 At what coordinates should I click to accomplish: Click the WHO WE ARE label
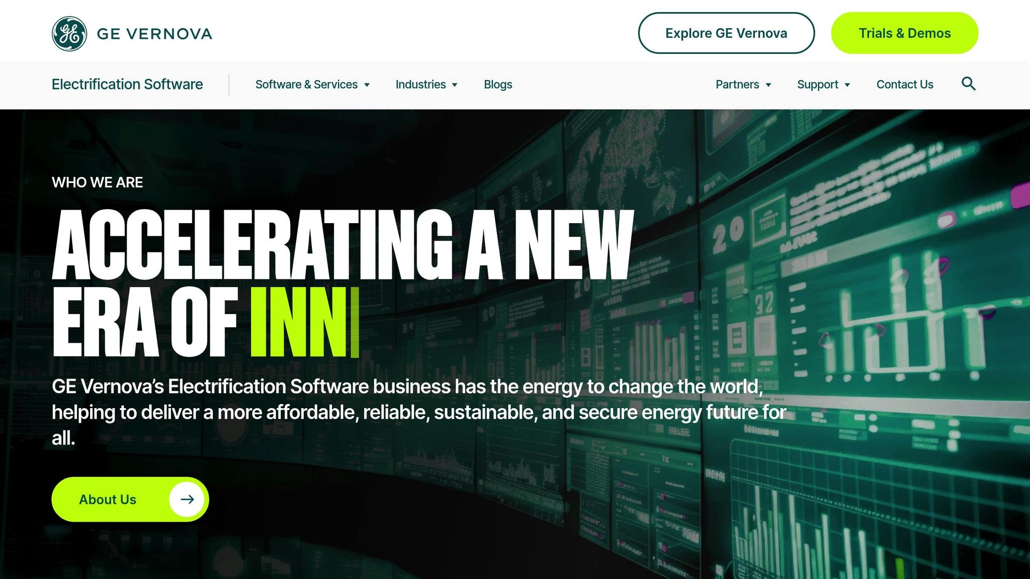pos(98,182)
